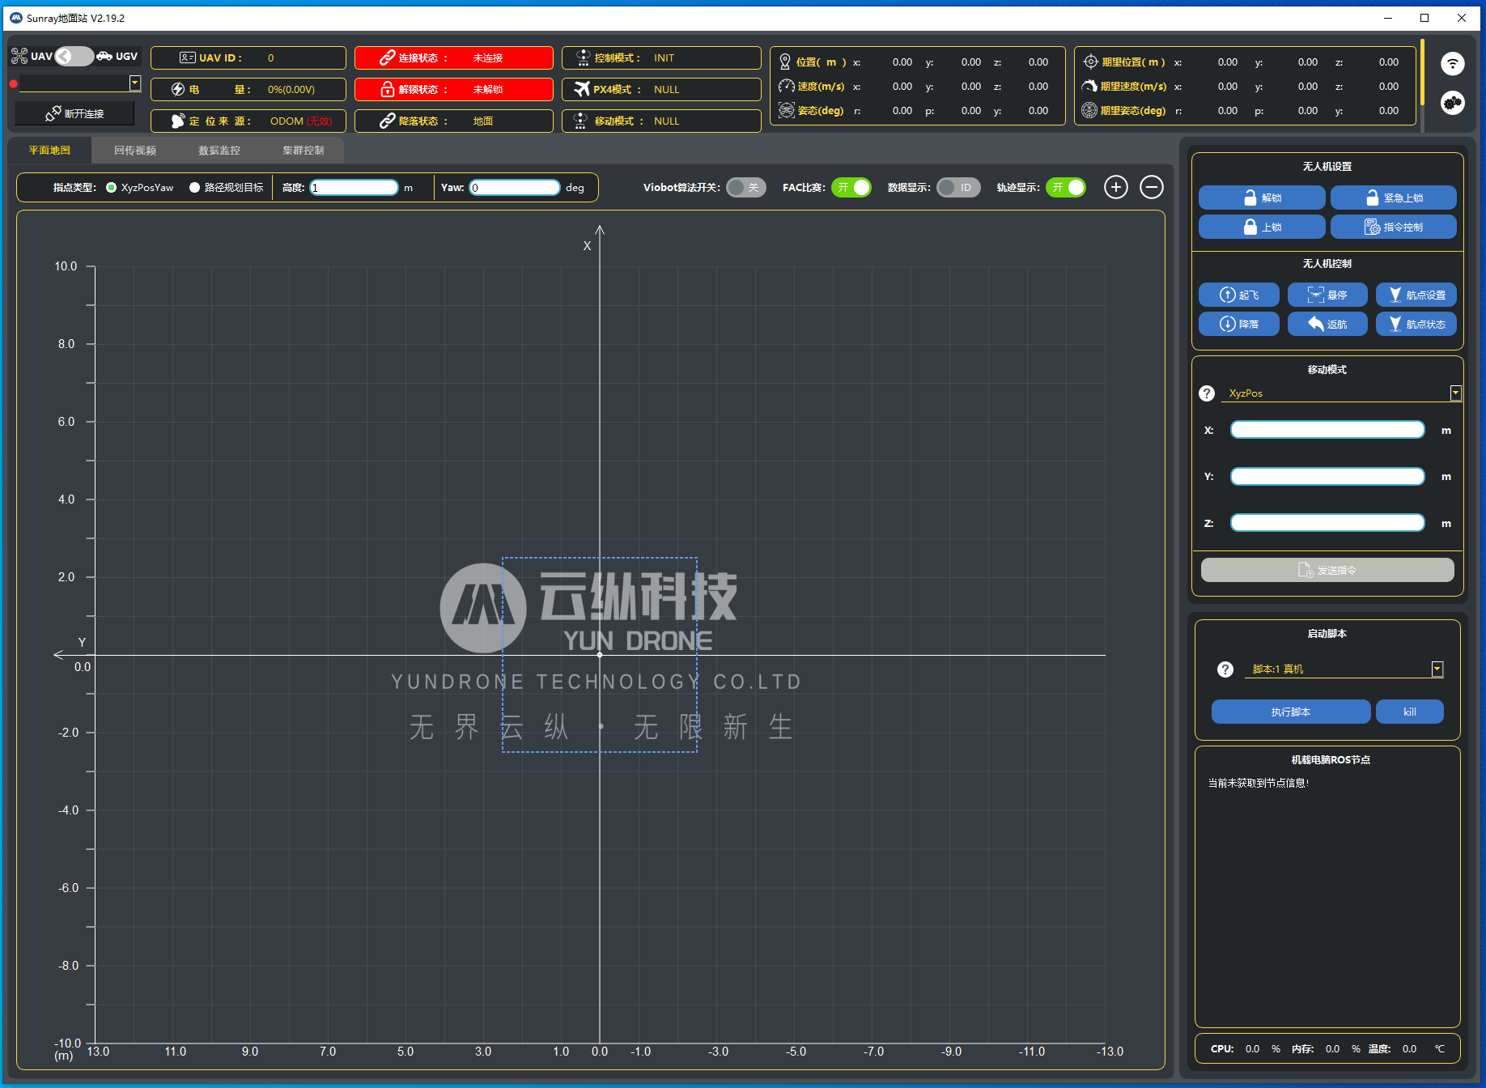Focus the X coordinate input field
Viewport: 1486px width, 1088px height.
(1327, 430)
